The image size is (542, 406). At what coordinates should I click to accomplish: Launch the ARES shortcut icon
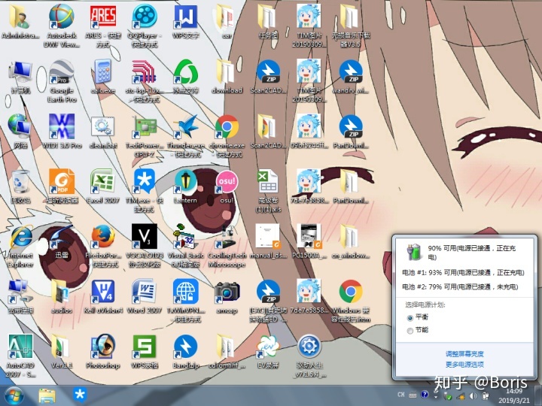[102, 17]
